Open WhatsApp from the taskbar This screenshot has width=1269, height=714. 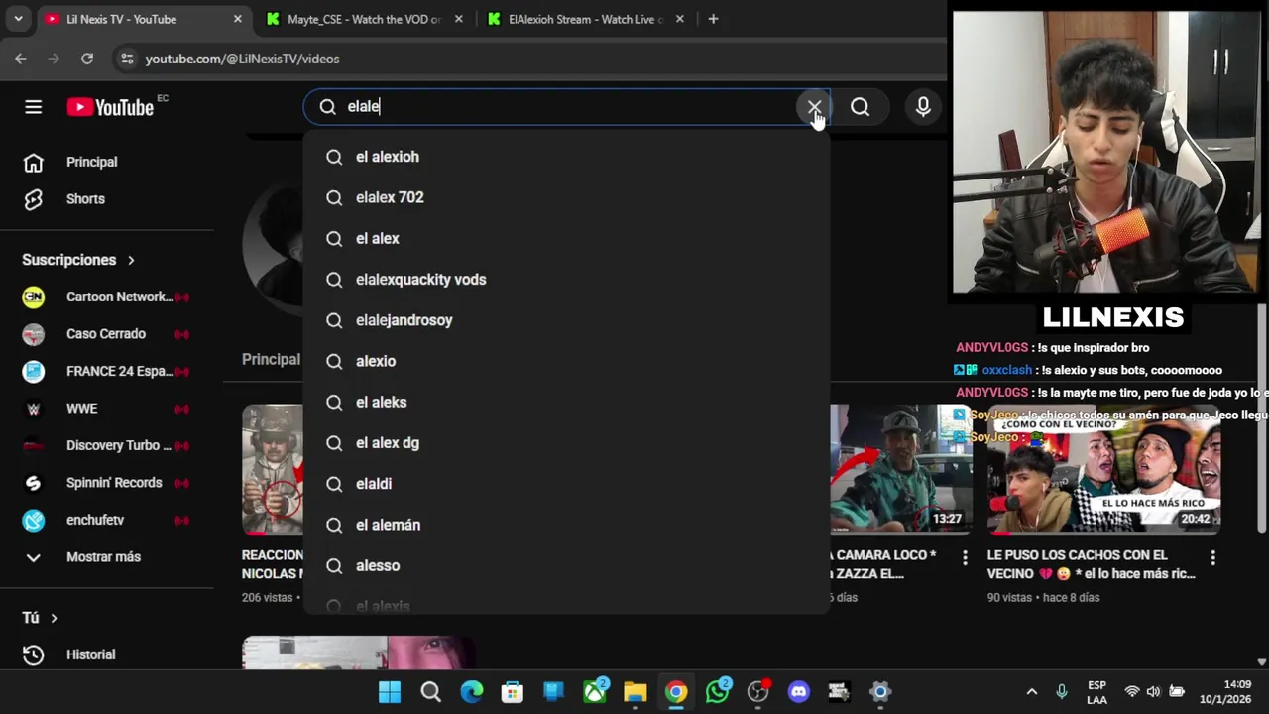click(718, 691)
